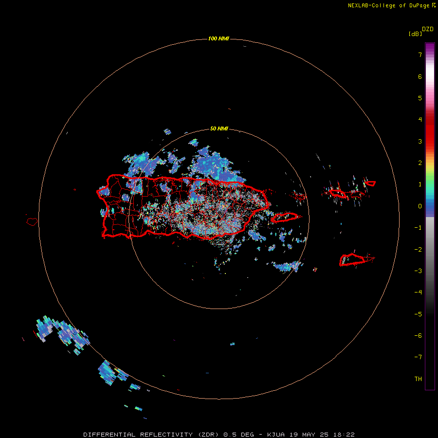Click the 1 value on the color scale

(x=420, y=184)
